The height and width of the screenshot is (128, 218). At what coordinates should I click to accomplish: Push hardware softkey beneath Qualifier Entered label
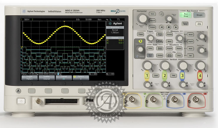tap(48, 91)
